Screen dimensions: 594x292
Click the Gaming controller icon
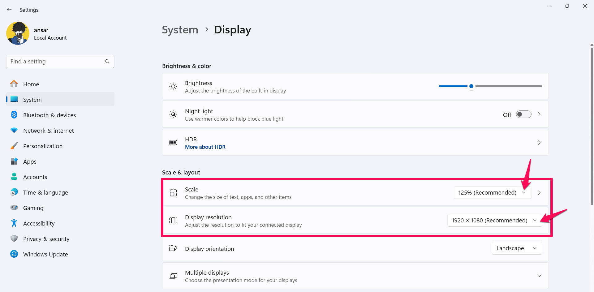[14, 207]
